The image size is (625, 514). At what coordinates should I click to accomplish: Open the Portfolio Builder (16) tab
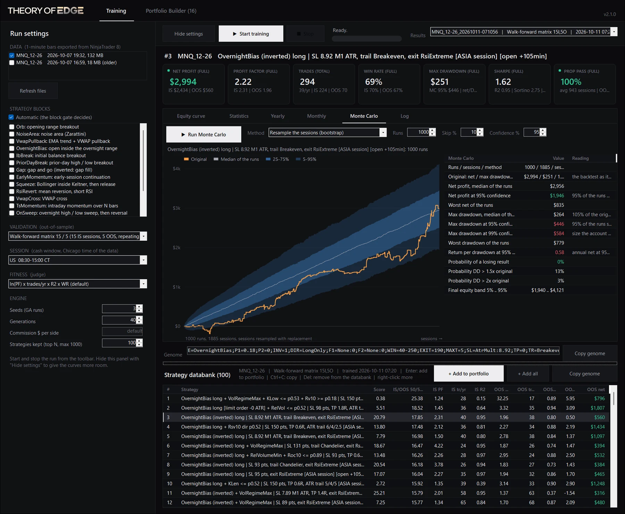(171, 11)
